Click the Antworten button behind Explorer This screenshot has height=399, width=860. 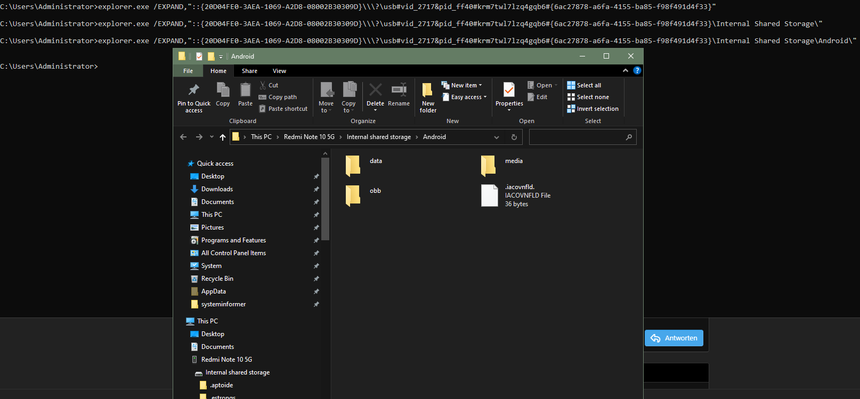click(x=674, y=338)
